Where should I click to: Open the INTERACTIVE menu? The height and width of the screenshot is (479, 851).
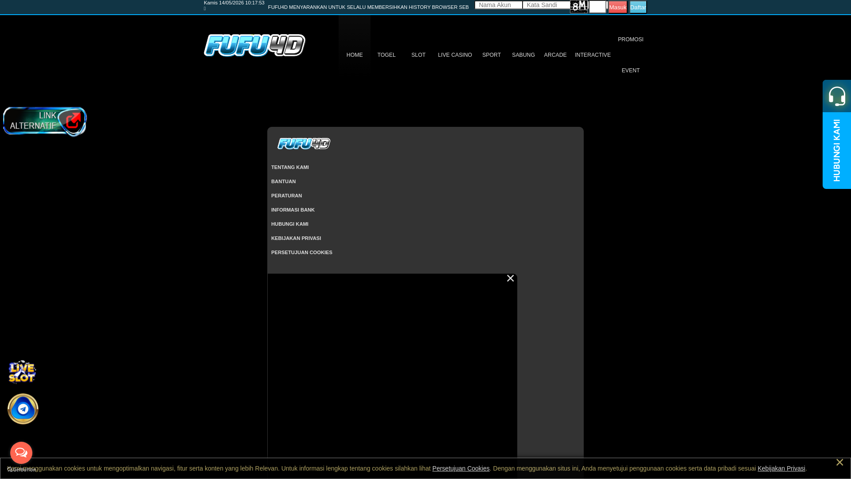point(593,55)
